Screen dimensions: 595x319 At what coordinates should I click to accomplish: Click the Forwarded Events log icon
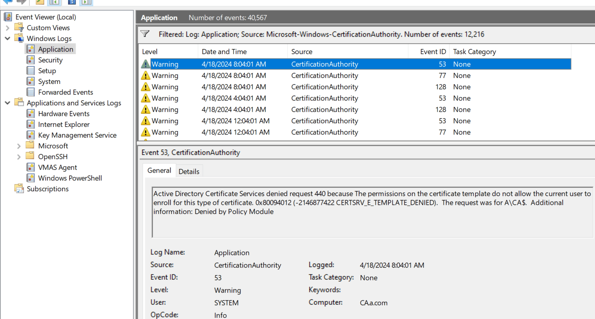[30, 92]
